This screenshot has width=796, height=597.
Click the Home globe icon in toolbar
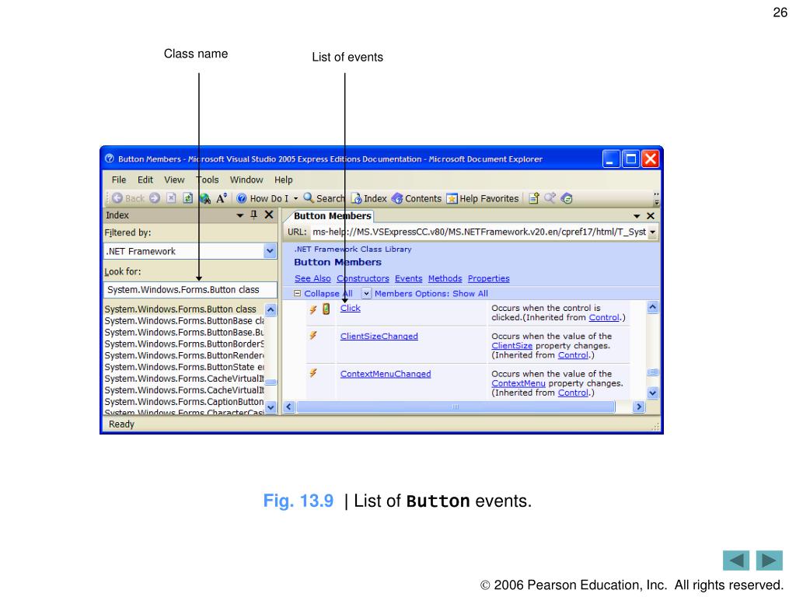click(x=205, y=198)
